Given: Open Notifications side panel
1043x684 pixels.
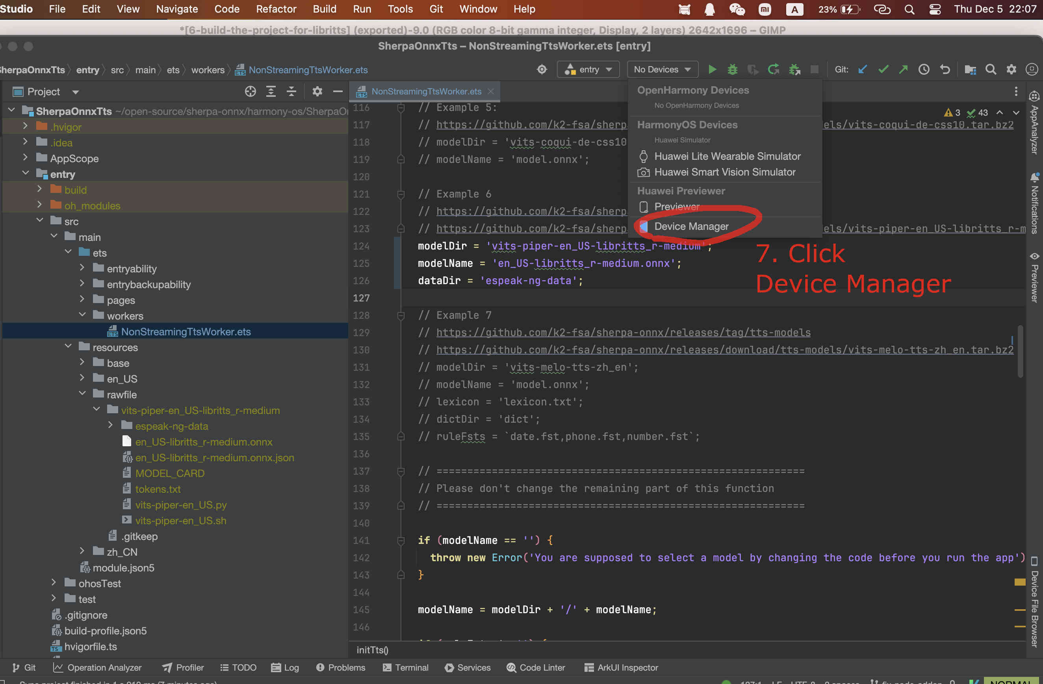Looking at the screenshot, I should pos(1034,203).
